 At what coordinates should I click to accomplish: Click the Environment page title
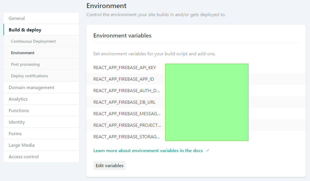[106, 6]
